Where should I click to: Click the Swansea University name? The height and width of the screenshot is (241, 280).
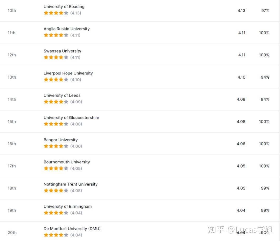pyautogui.click(x=62, y=51)
